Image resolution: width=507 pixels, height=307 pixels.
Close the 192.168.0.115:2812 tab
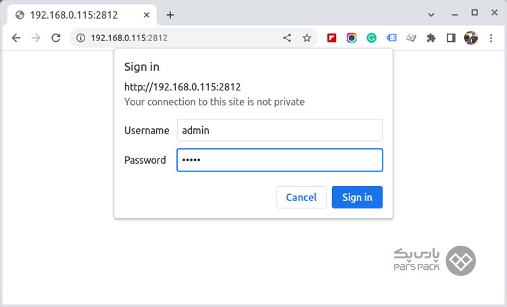[x=147, y=15]
